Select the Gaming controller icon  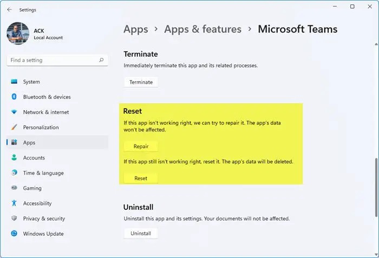(x=14, y=188)
